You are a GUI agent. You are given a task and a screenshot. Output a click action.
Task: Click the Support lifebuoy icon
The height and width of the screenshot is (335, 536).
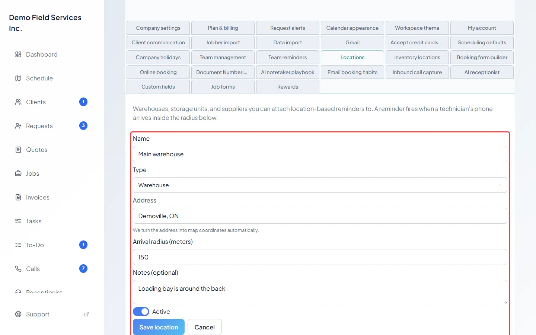(18, 314)
